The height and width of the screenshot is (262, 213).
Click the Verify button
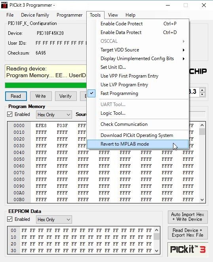point(66,96)
